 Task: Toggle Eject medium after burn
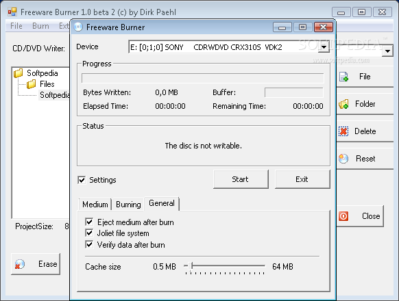pos(89,222)
